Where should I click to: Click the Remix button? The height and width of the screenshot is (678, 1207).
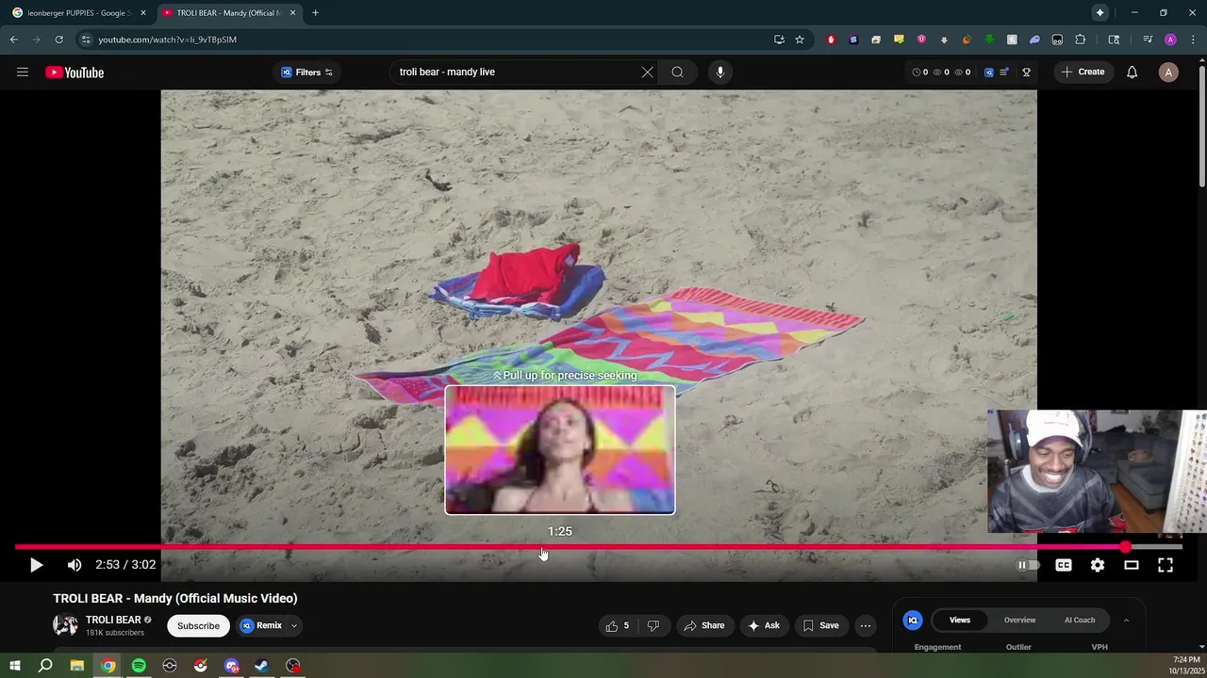(x=261, y=625)
